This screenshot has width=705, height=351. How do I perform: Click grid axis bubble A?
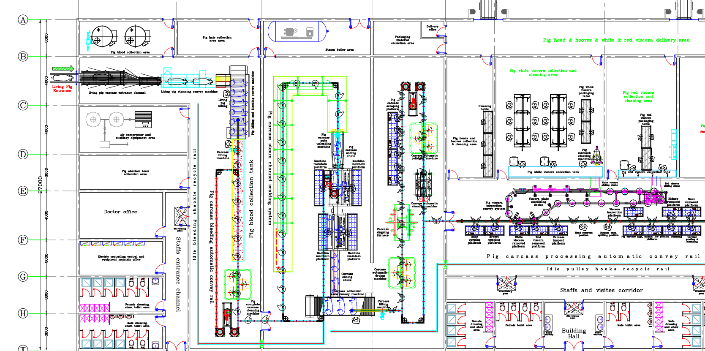pos(23,20)
